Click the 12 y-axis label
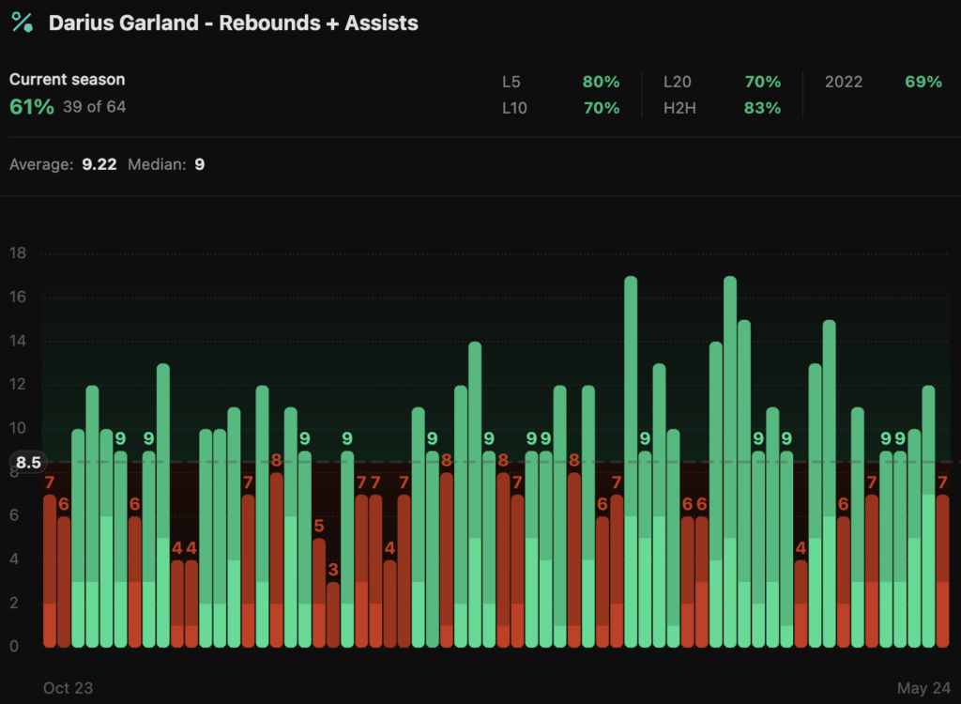This screenshot has width=961, height=704. (x=18, y=385)
